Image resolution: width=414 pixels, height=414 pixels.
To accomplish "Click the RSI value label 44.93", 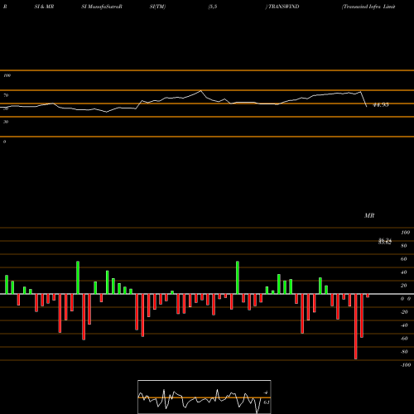I will pos(381,105).
